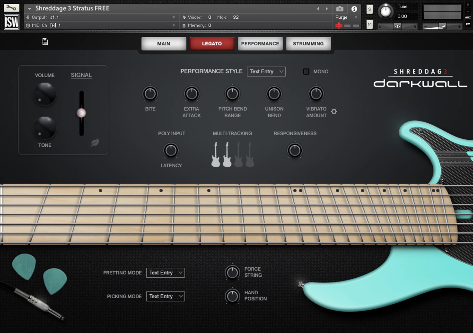Go to next instrument arrow
Image resolution: width=473 pixels, height=333 pixels.
pyautogui.click(x=327, y=9)
